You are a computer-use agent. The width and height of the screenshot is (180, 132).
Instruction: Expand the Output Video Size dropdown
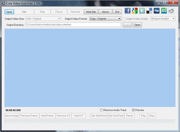tap(43, 18)
